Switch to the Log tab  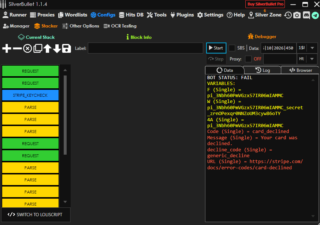(262, 70)
